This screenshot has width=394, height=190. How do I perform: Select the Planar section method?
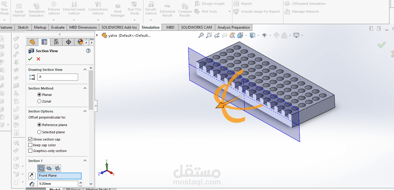coord(39,95)
